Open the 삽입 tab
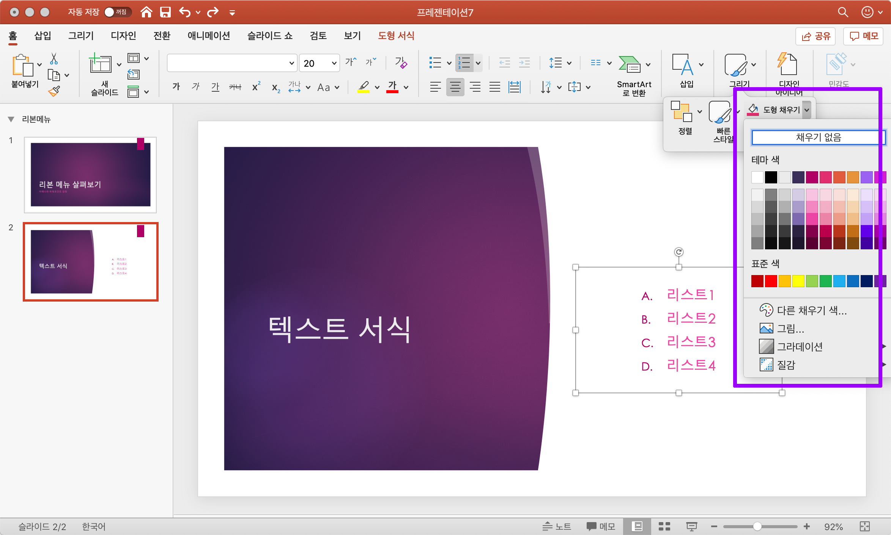891x535 pixels. point(43,36)
